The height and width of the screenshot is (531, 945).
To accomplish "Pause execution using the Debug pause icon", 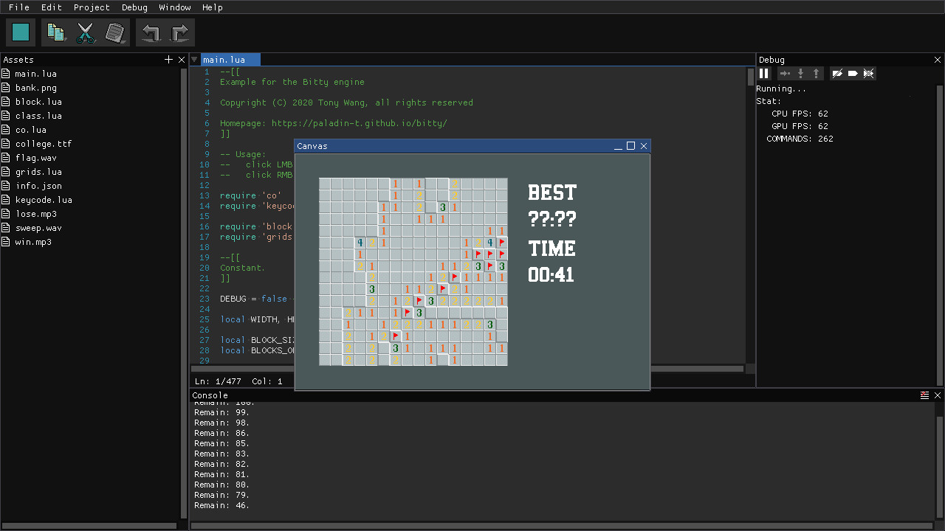I will point(764,73).
